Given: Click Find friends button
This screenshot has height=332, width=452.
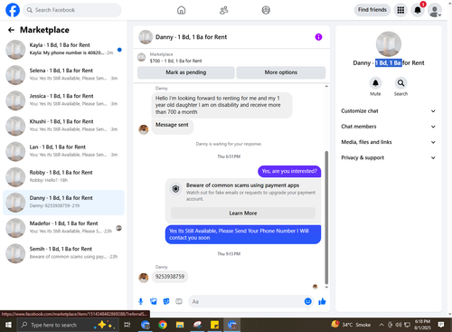Looking at the screenshot, I should pos(372,10).
